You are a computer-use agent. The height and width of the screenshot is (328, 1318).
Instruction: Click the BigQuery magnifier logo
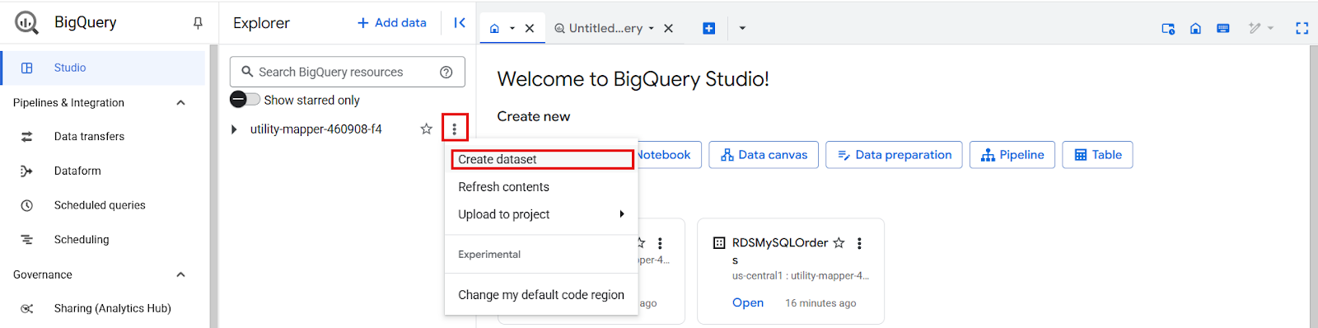coord(26,22)
